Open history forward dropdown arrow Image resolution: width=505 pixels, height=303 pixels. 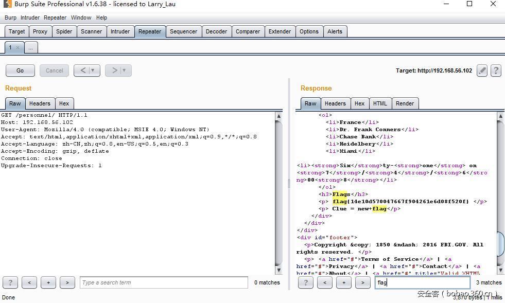[124, 70]
